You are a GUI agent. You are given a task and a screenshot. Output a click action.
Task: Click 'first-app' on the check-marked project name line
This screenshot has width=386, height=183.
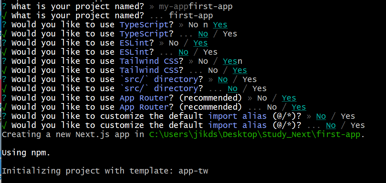[x=191, y=16]
